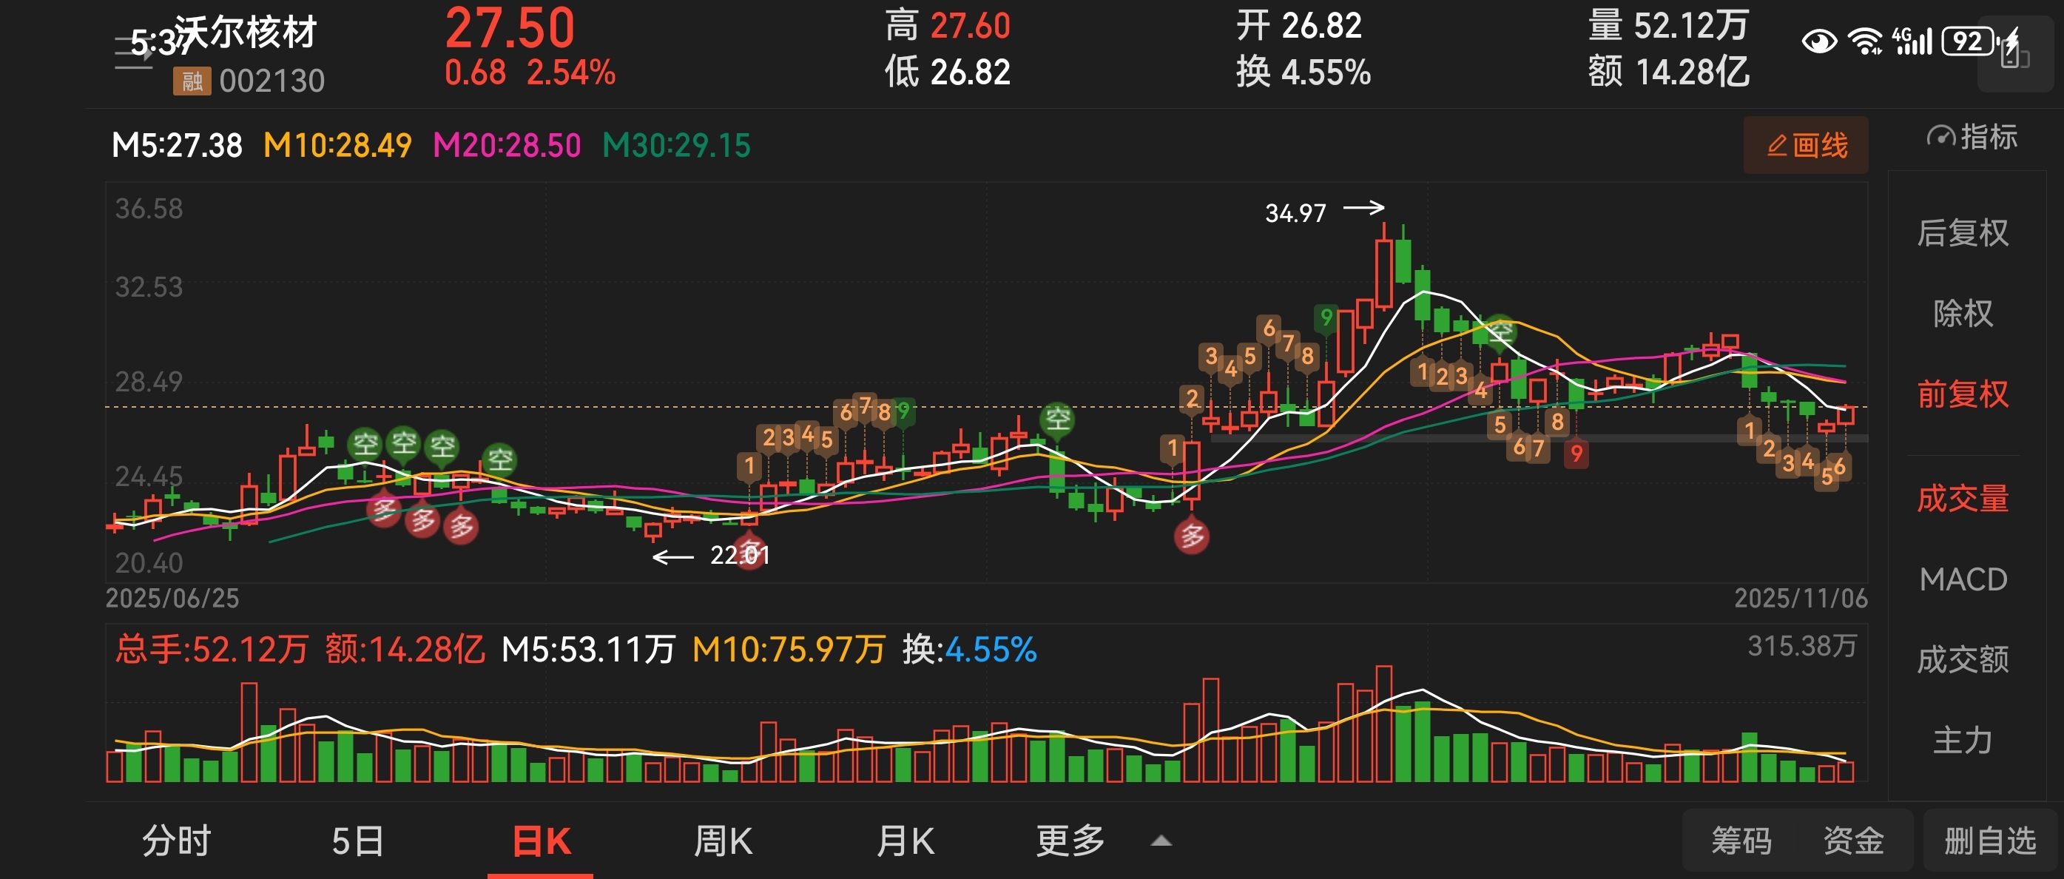Switch to 周K weekly chart tab
2064x879 pixels.
pyautogui.click(x=723, y=841)
